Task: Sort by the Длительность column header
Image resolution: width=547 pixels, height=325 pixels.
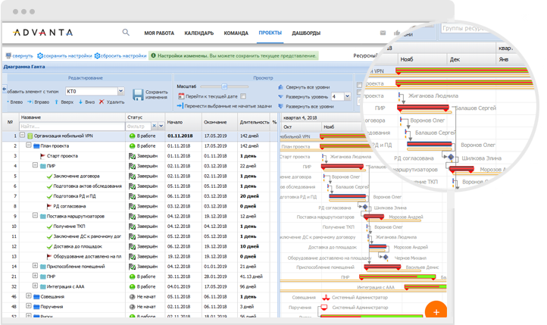Action: point(255,123)
